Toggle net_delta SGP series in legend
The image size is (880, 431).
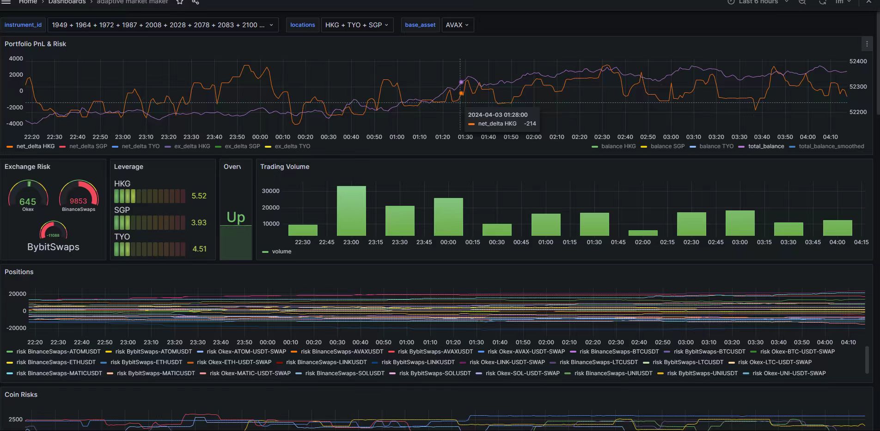click(88, 146)
